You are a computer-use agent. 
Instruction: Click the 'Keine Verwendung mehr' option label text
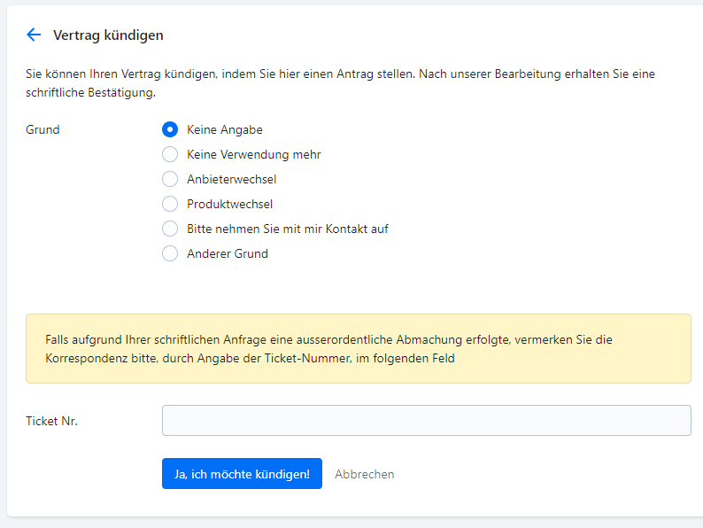click(253, 154)
